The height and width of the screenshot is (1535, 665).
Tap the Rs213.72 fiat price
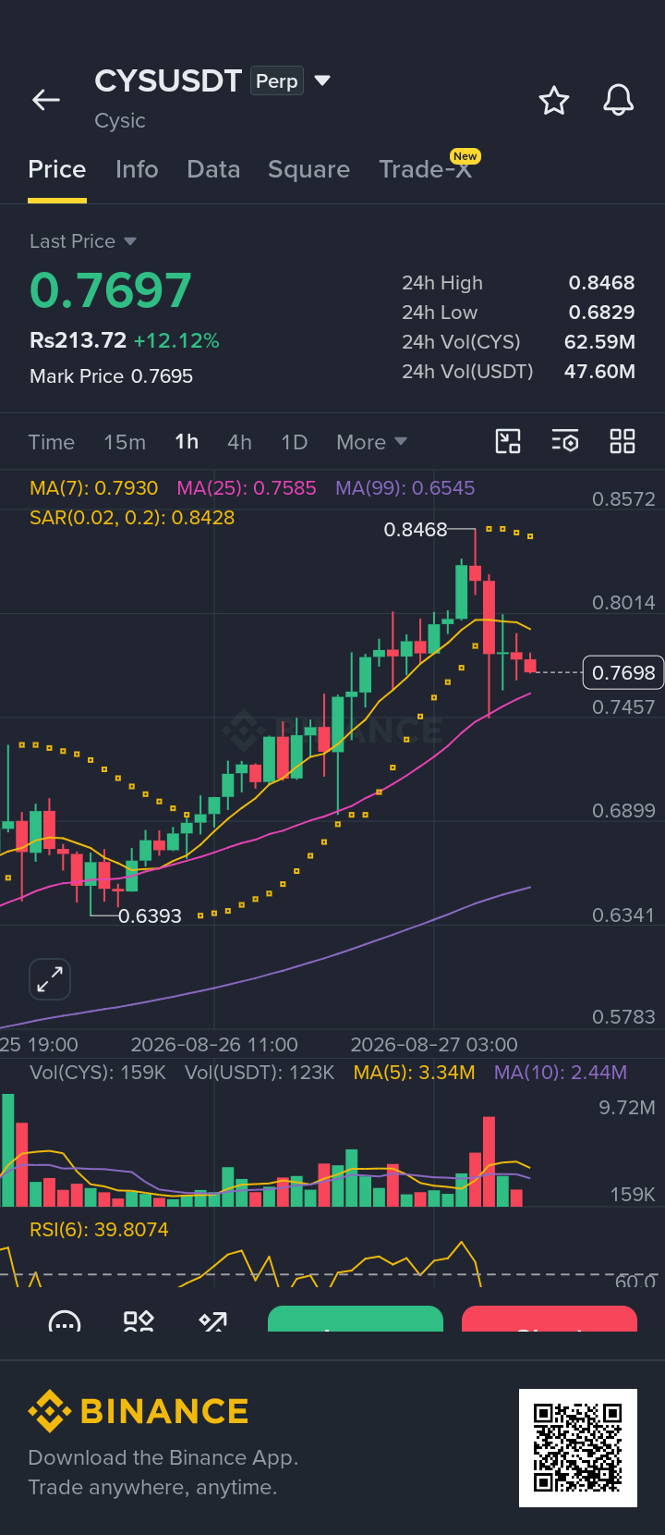78,340
